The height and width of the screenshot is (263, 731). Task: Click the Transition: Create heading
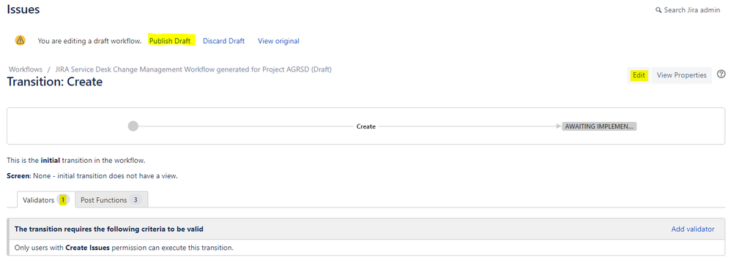coord(54,82)
